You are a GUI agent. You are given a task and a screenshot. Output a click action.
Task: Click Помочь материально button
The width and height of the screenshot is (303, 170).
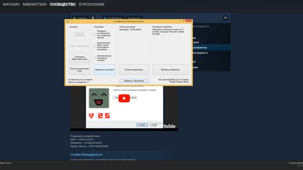pyautogui.click(x=134, y=69)
